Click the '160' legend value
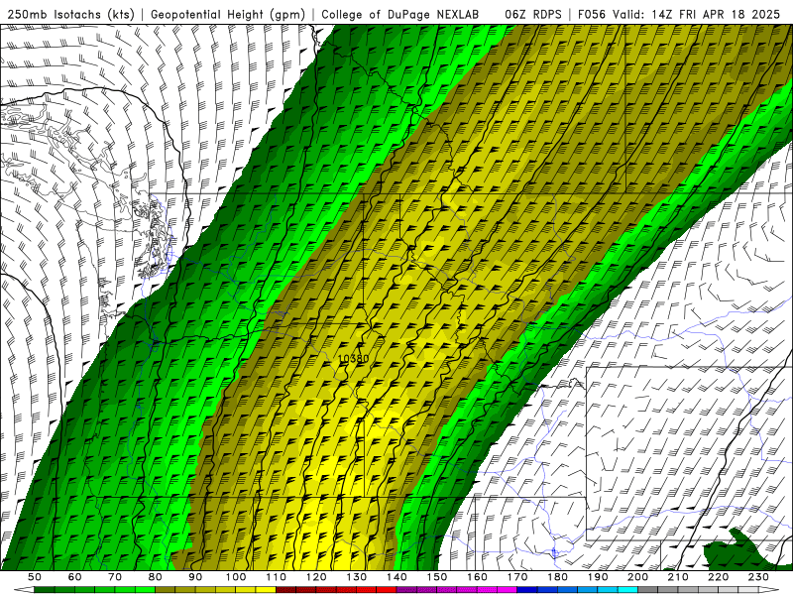The image size is (793, 595). [x=478, y=577]
